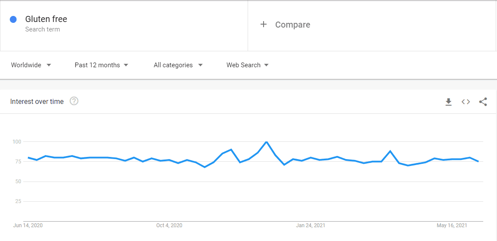Select the May 16, 2021 axis label

pos(452,225)
